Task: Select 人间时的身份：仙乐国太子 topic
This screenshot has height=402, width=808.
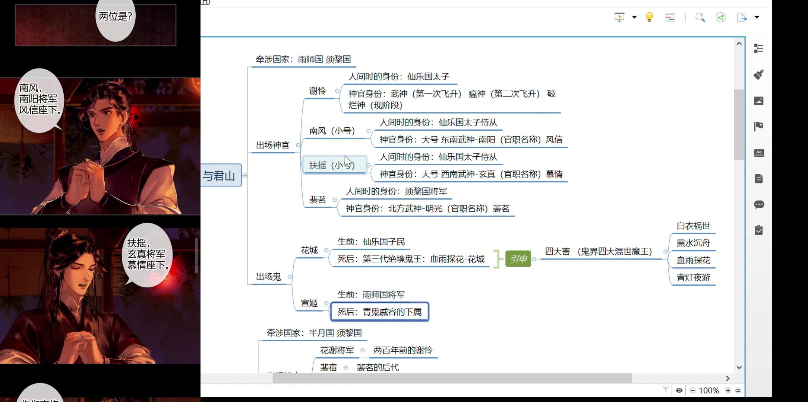Action: click(x=399, y=77)
